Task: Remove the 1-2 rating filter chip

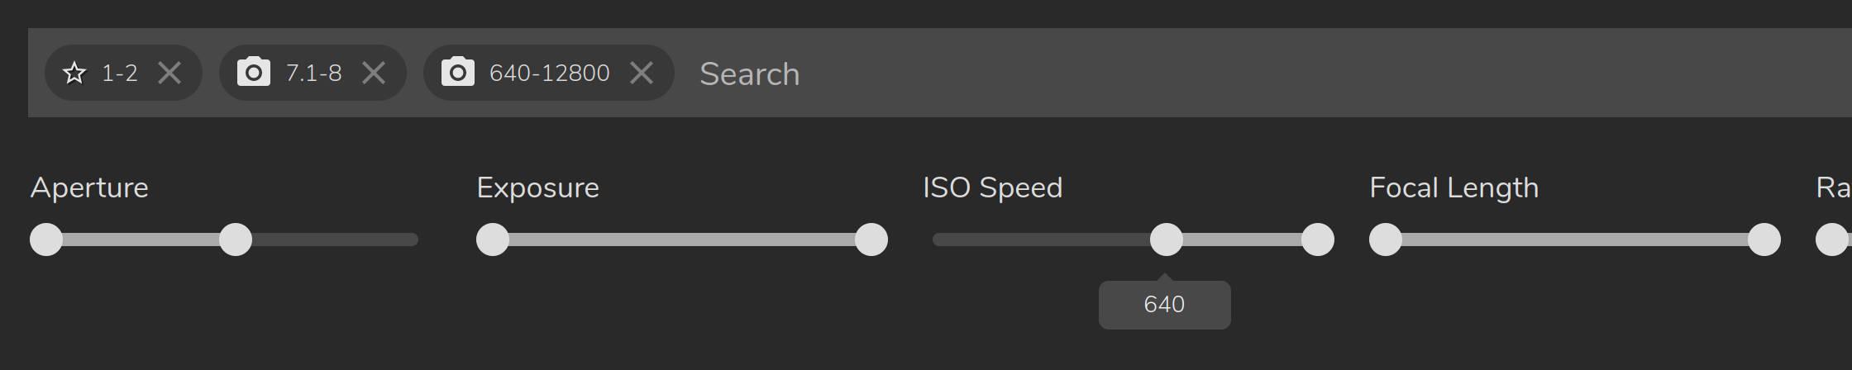Action: click(169, 74)
